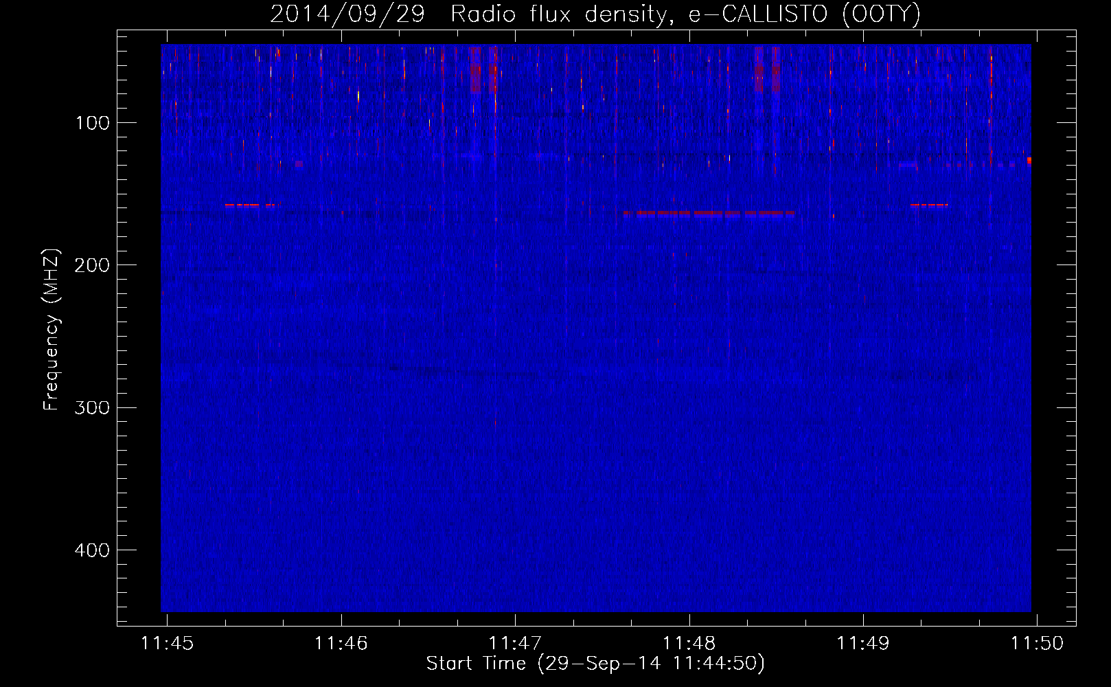The height and width of the screenshot is (687, 1111).
Task: Click the 11:49 time tick label
Action: (863, 643)
